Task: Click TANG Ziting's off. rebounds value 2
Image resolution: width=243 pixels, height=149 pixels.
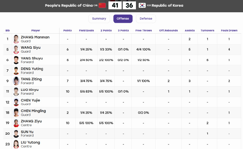Action: [x=168, y=81]
